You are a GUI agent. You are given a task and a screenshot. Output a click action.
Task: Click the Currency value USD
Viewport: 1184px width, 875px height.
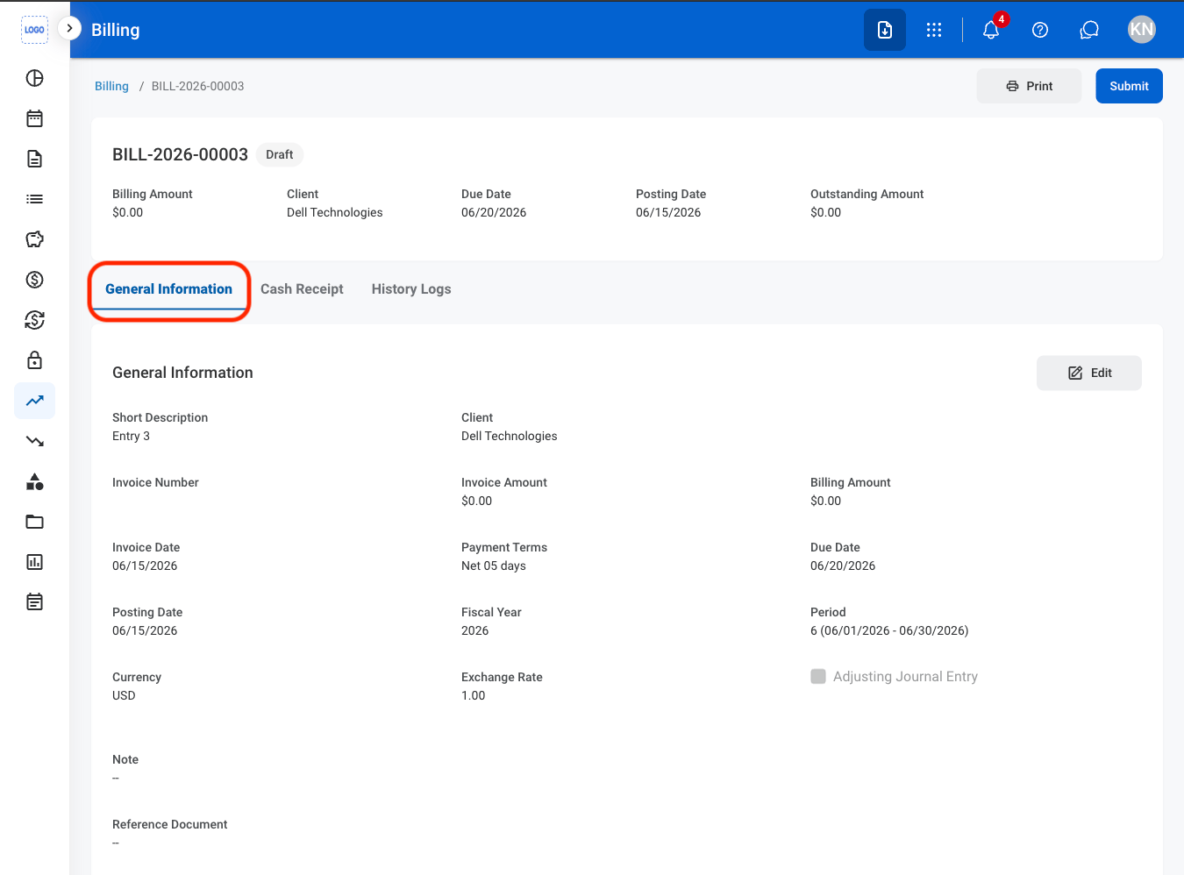point(124,695)
